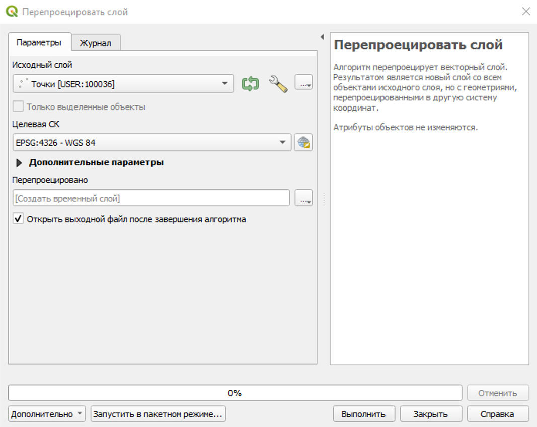Screen dimensions: 537x427
Task: Close the reproject layer dialog window
Action: (x=526, y=11)
